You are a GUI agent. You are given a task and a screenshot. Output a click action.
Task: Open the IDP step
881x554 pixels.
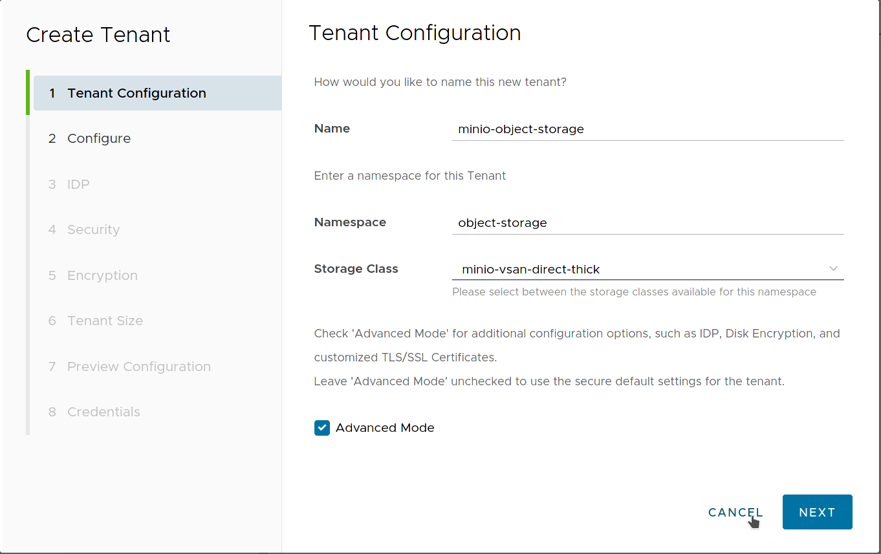(x=78, y=184)
